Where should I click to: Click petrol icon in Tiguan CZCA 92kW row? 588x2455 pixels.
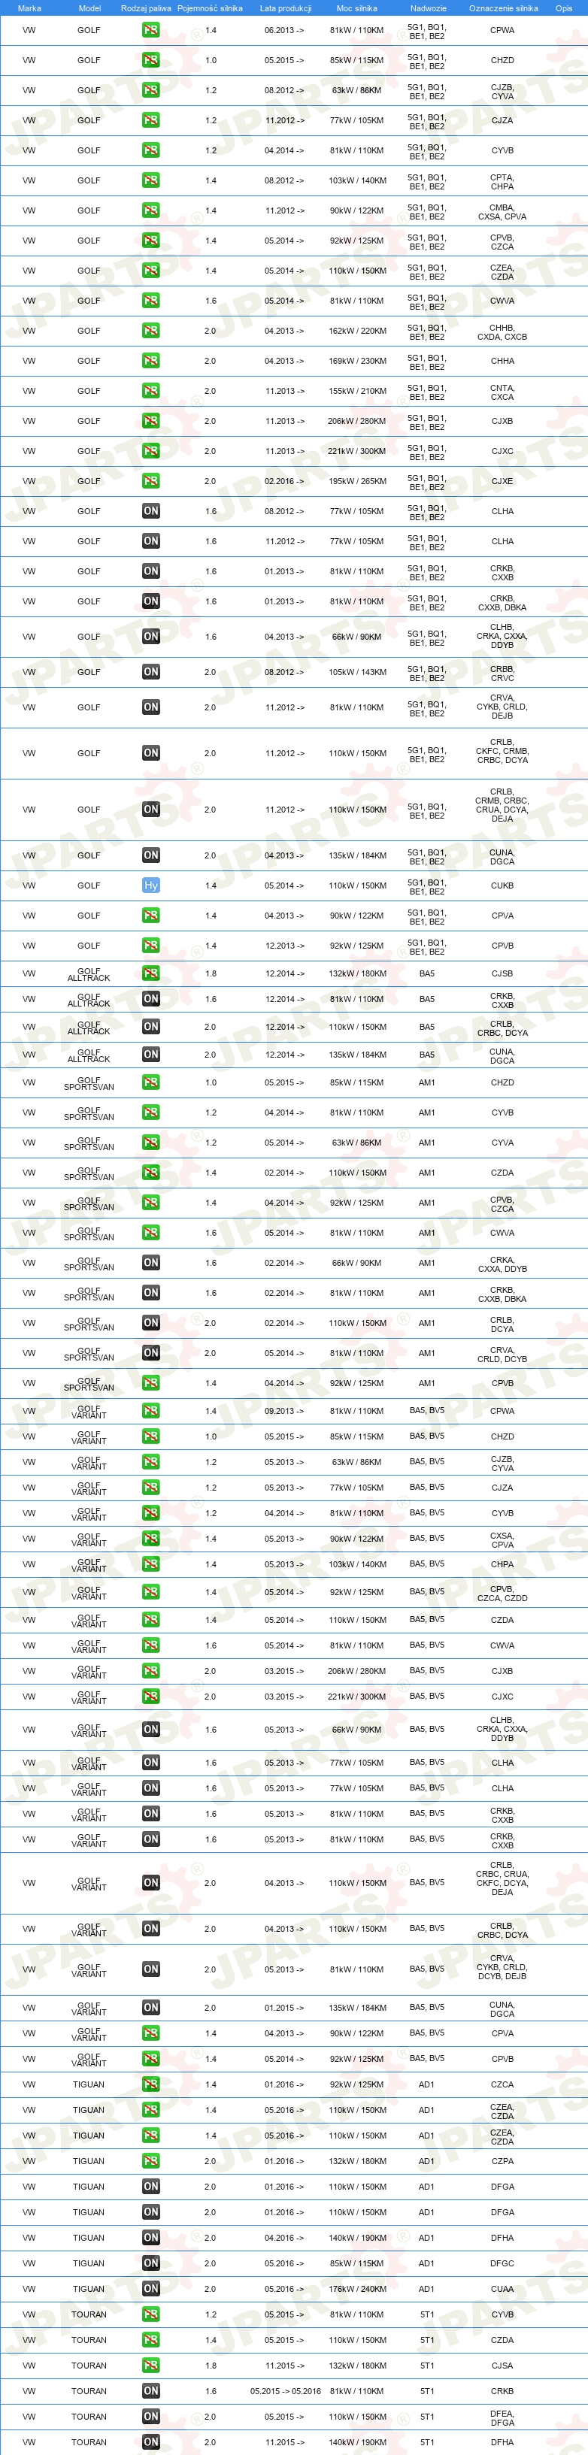coord(150,2084)
